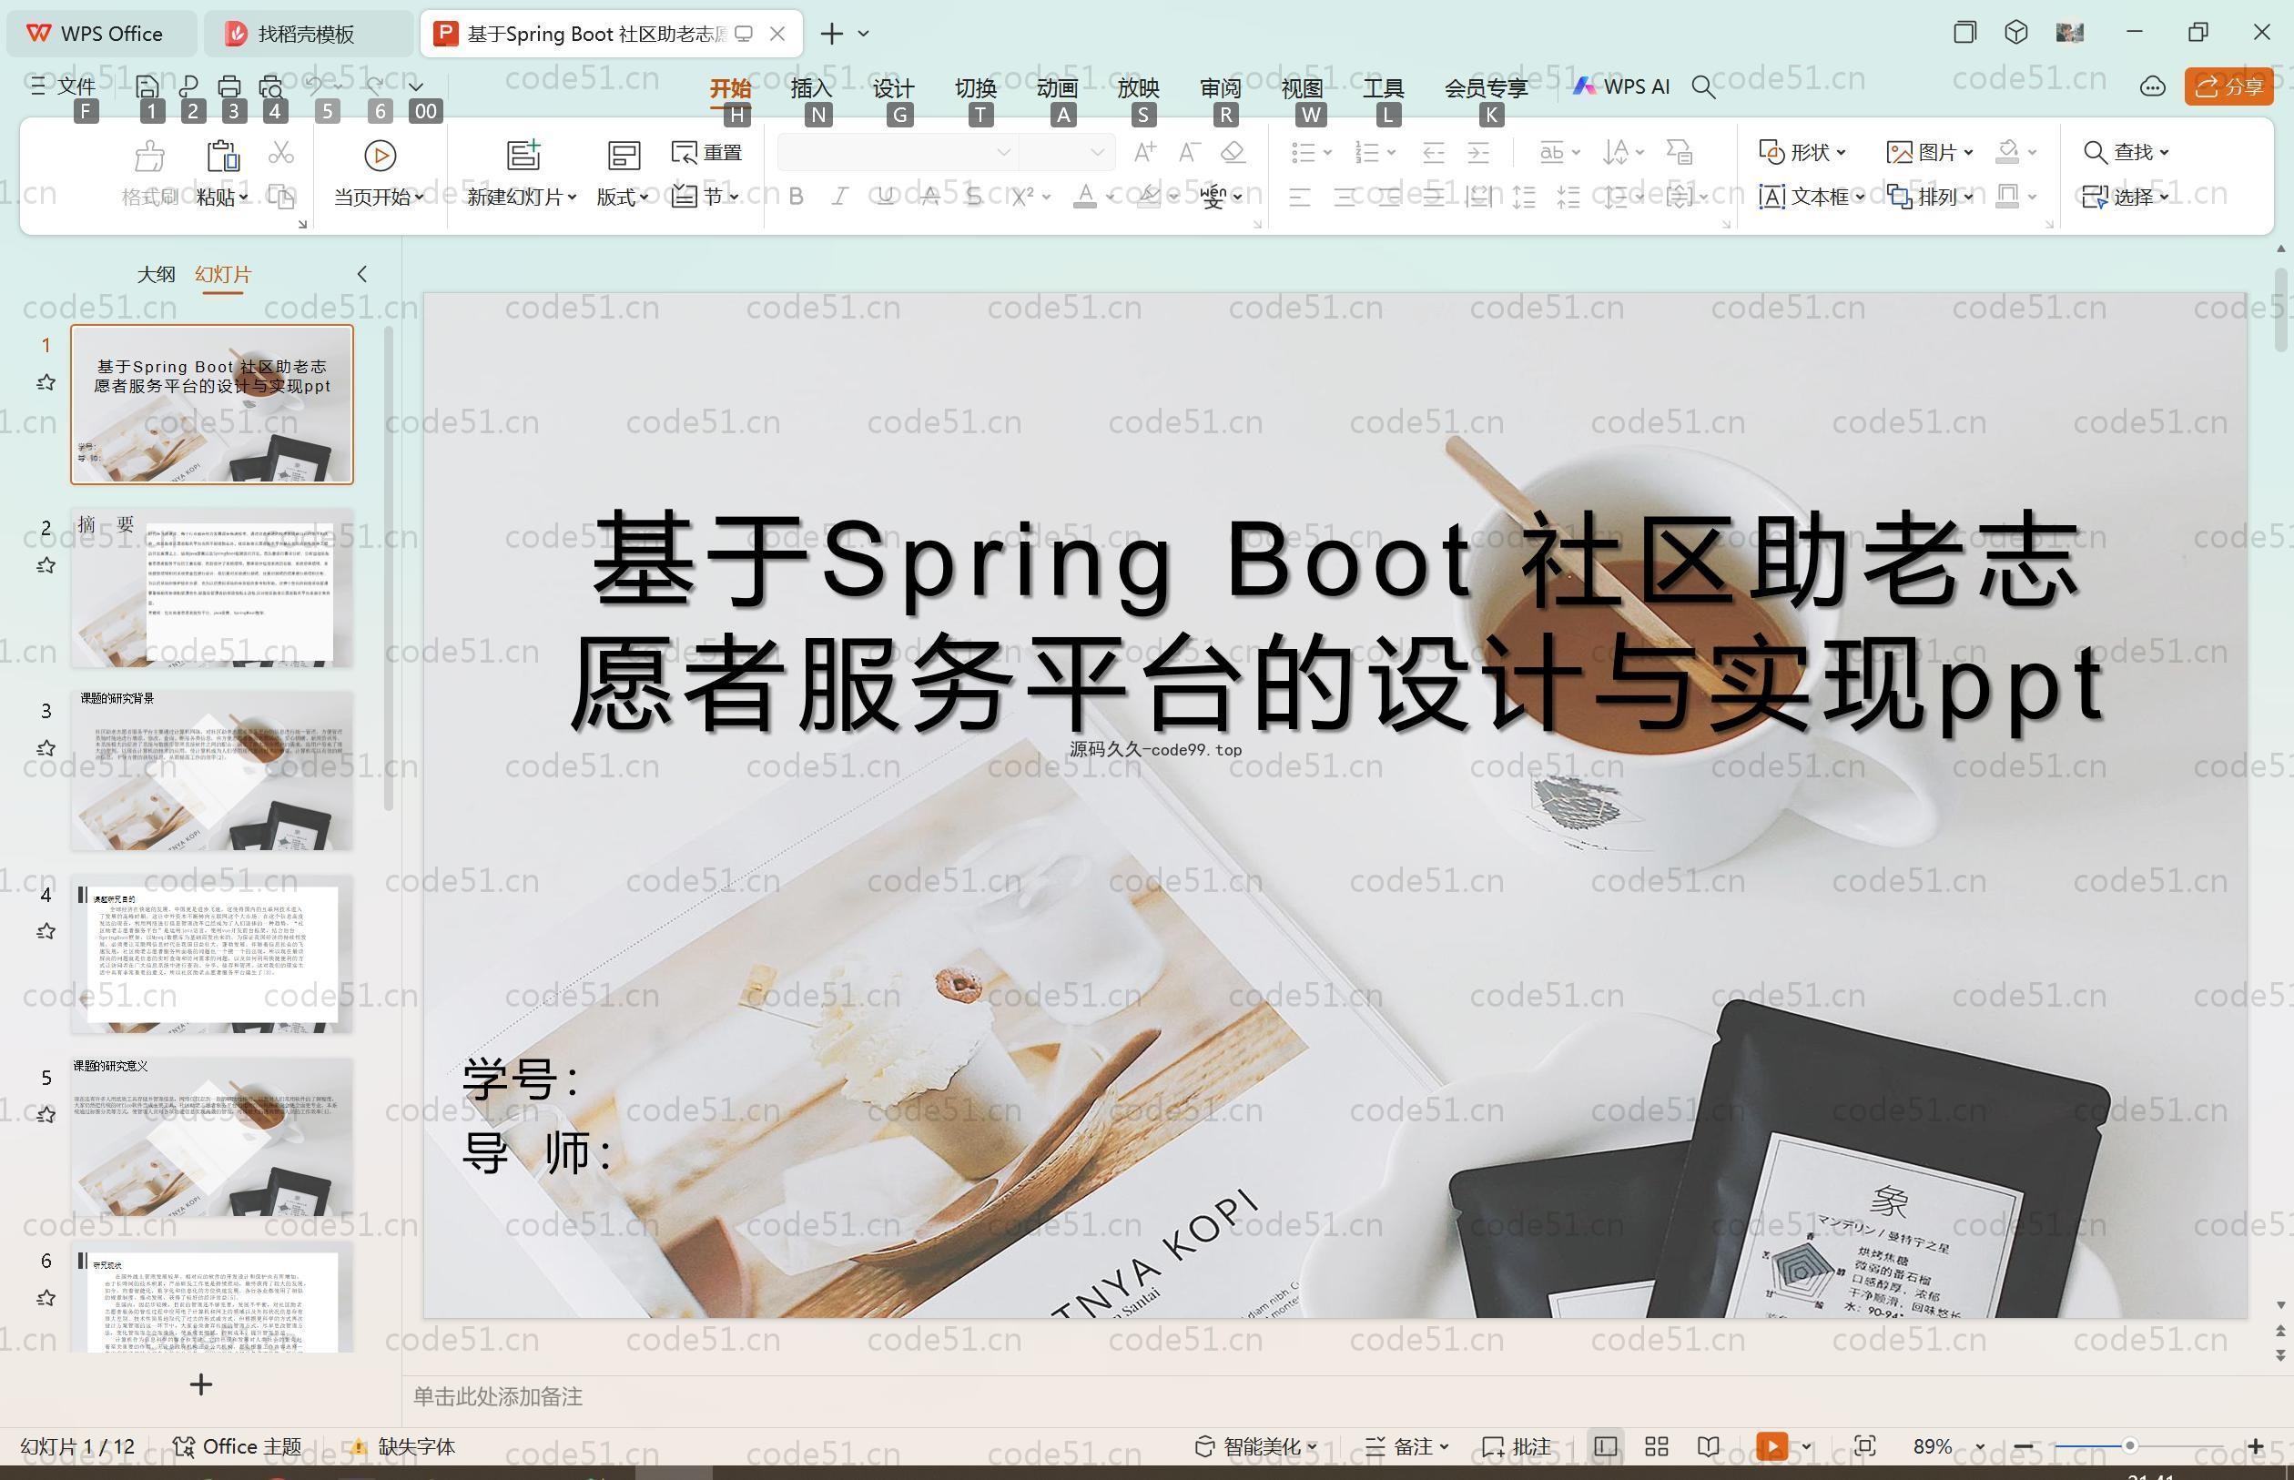Toggle Underline formatting
The height and width of the screenshot is (1480, 2294).
pos(885,197)
